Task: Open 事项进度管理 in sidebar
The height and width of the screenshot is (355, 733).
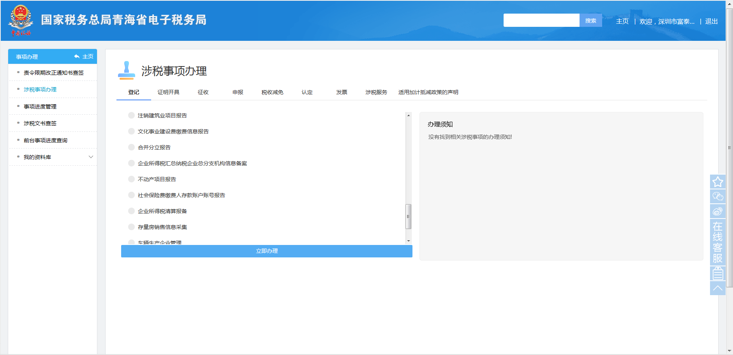Action: coord(40,107)
